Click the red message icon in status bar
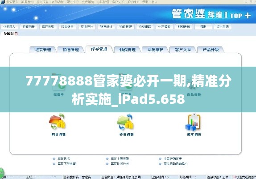 point(235,177)
